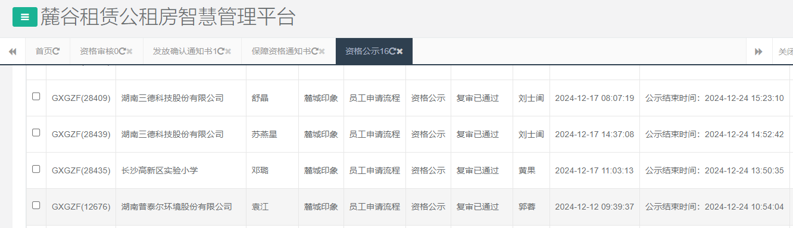
Task: Refresh the 保障资格通知书 tab
Action: tap(314, 52)
